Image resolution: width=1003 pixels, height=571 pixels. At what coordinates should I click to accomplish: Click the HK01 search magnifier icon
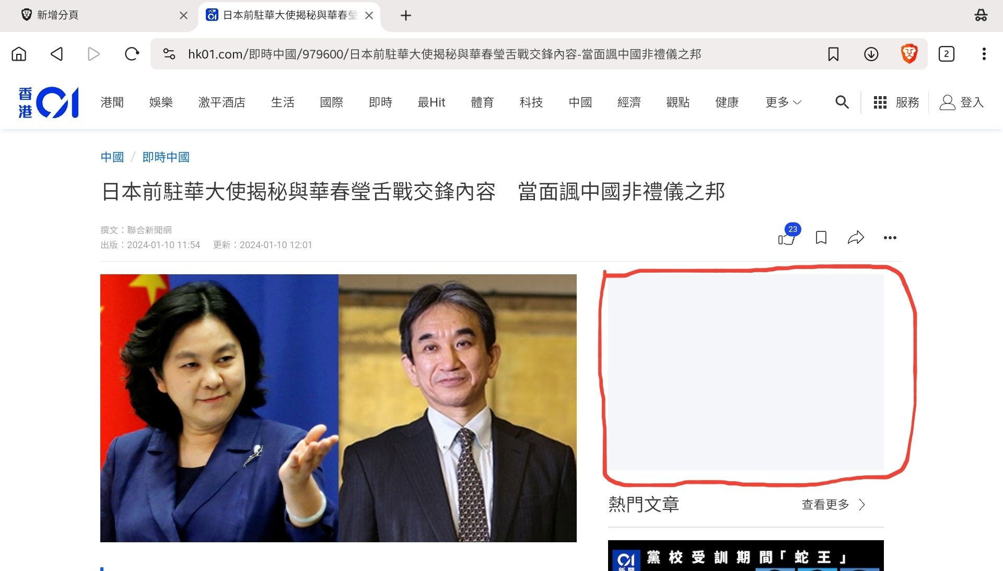click(x=842, y=102)
